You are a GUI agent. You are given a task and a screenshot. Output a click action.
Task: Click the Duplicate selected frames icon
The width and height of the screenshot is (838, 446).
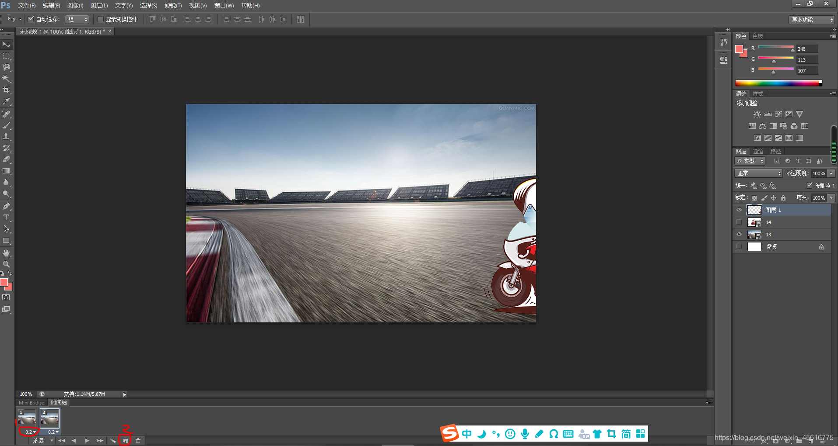click(126, 441)
